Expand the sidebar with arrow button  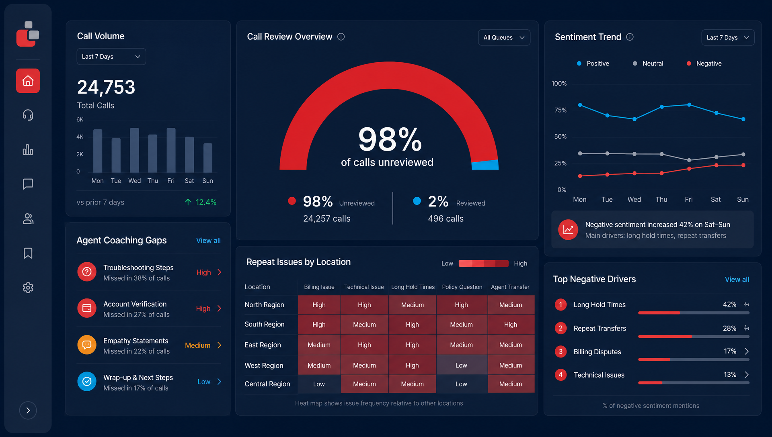click(x=28, y=410)
